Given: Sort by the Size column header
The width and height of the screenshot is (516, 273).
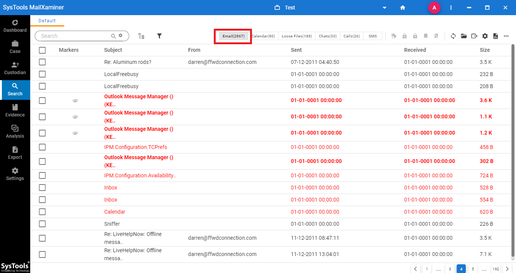Looking at the screenshot, I should click(485, 50).
